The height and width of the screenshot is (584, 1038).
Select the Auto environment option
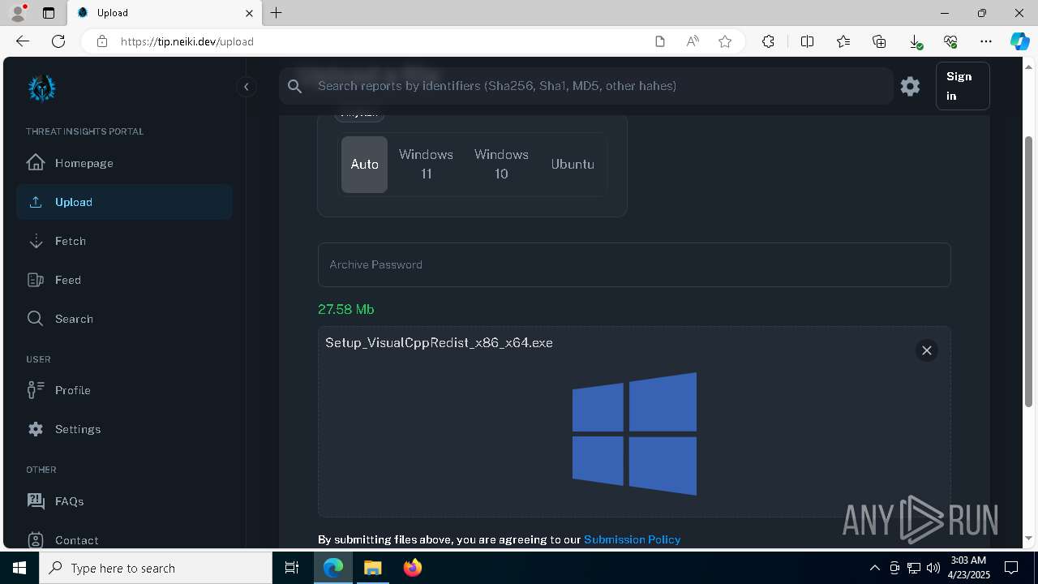[x=364, y=164]
